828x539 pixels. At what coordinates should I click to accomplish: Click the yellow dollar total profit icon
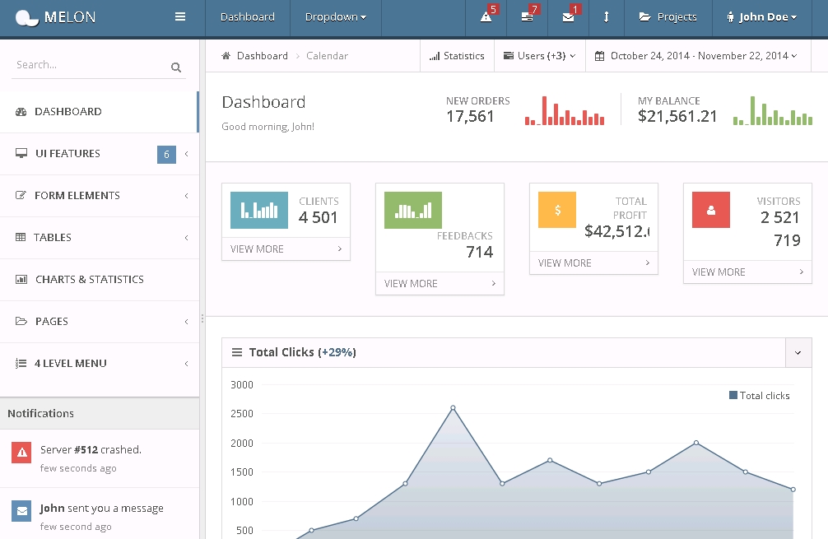coord(557,210)
